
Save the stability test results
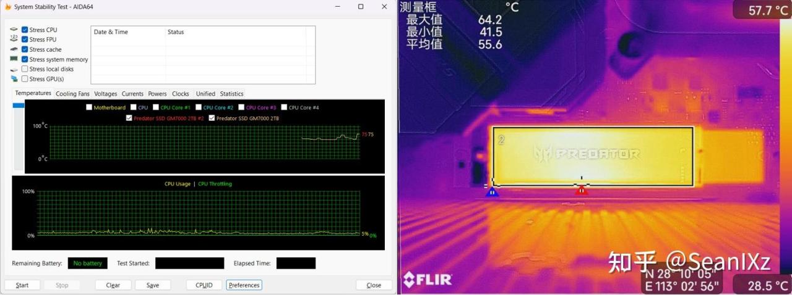tap(153, 285)
